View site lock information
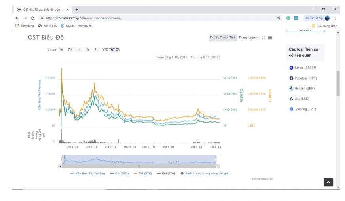Viewport: 345px width, 201px height. (x=42, y=18)
